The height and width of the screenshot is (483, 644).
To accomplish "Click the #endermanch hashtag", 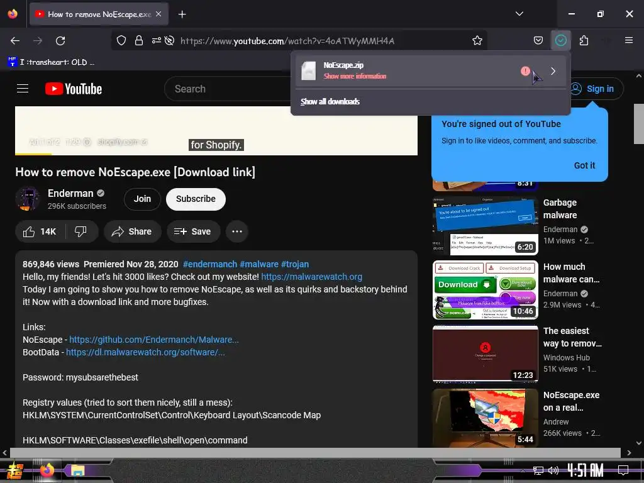I will point(210,264).
